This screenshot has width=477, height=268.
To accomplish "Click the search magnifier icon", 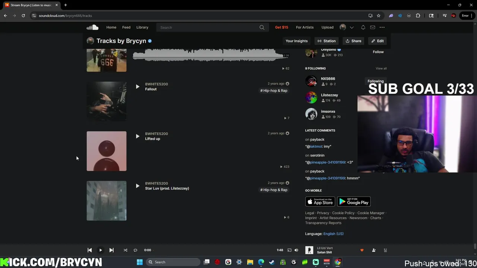I will 262,27.
